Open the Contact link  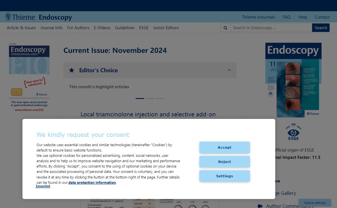click(322, 17)
